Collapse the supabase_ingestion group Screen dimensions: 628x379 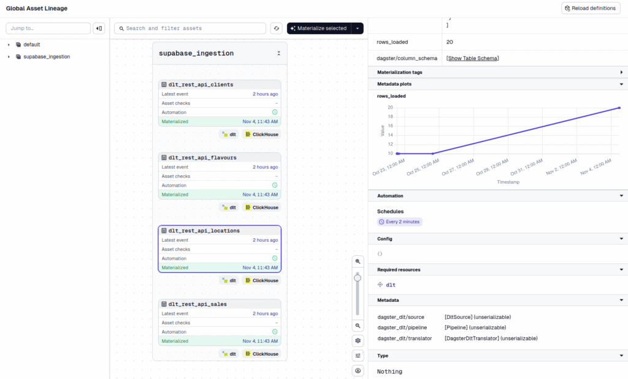[278, 53]
